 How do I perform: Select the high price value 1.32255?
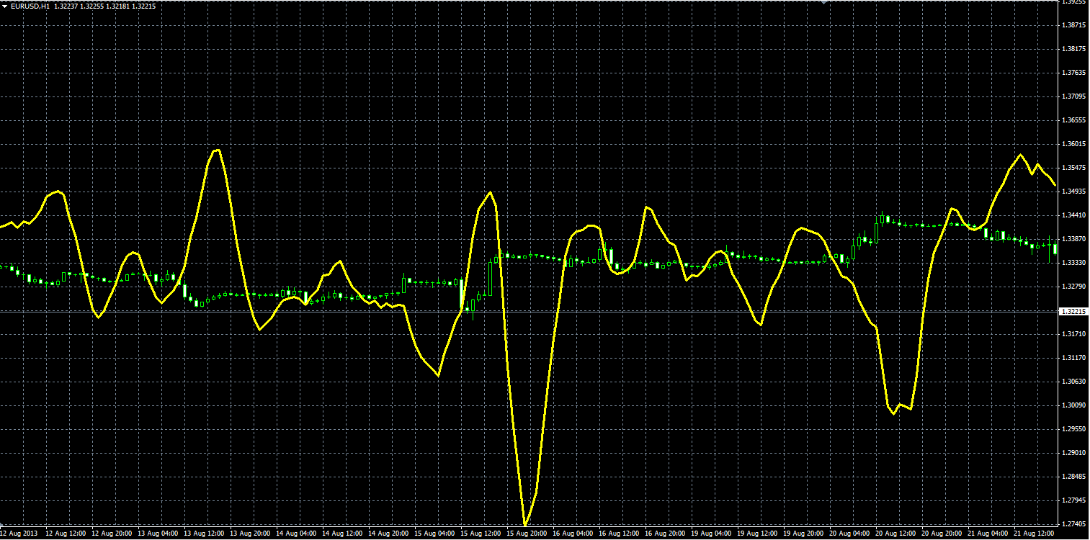point(91,6)
